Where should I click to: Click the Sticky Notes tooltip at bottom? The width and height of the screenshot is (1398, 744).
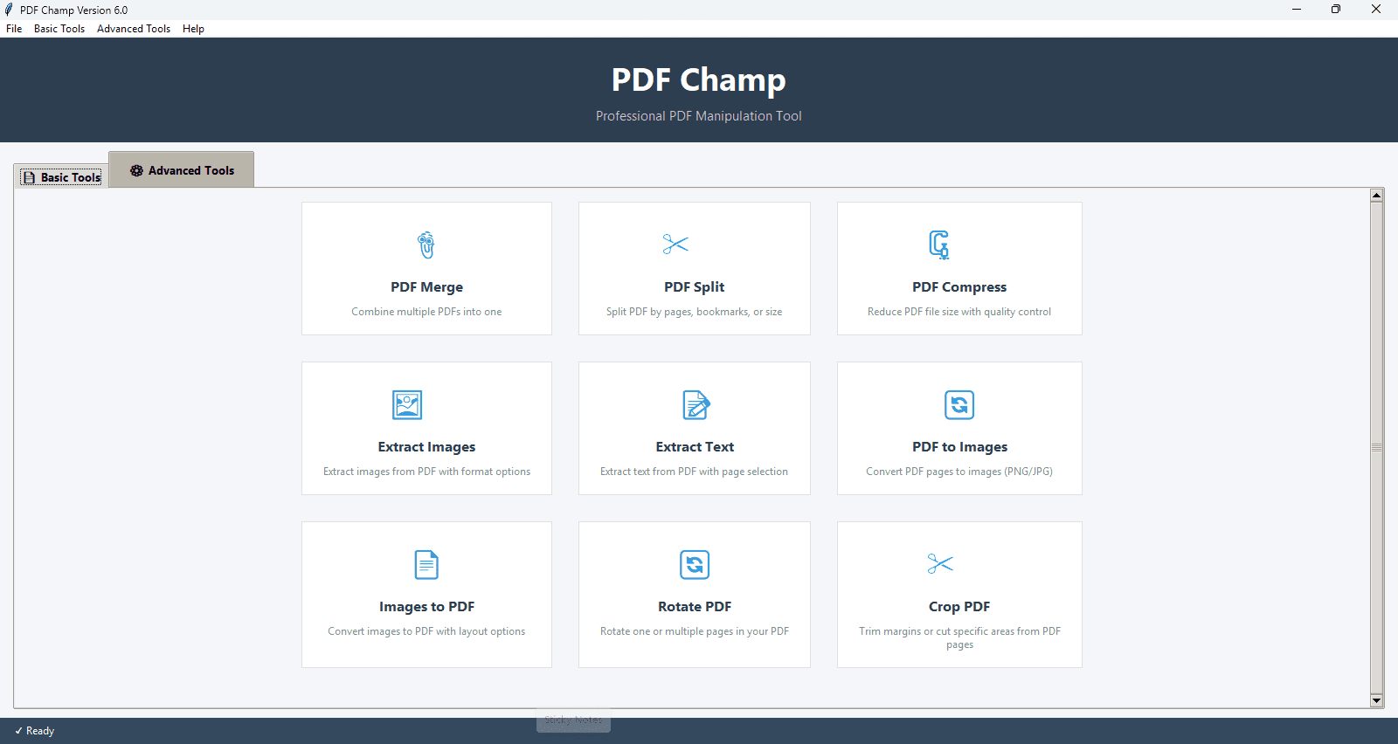[573, 720]
